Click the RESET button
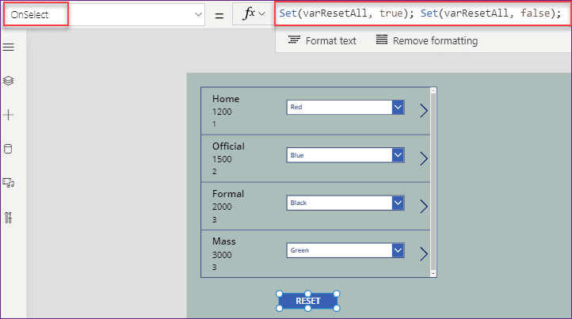Screen dimensions: 572x319 [x=308, y=301]
